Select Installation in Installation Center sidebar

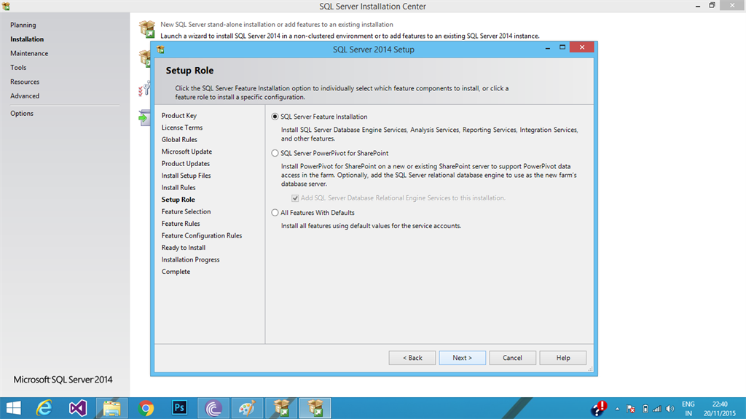point(27,39)
